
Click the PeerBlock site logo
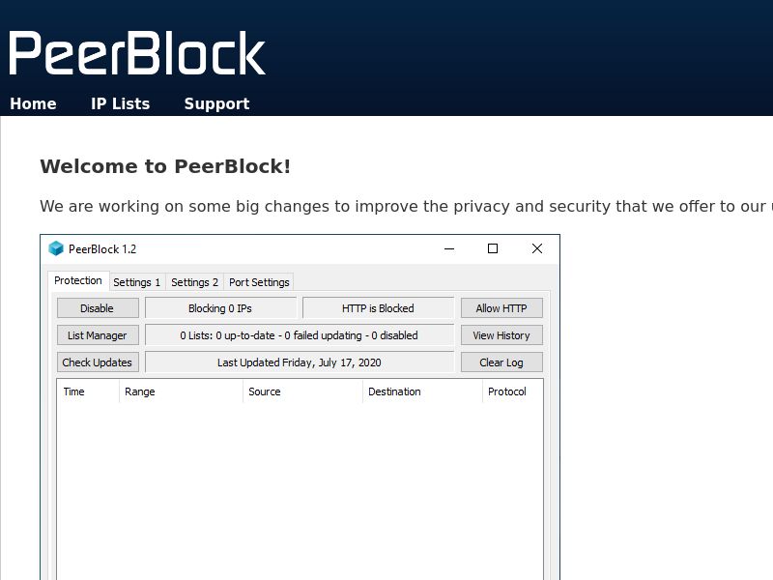137,53
